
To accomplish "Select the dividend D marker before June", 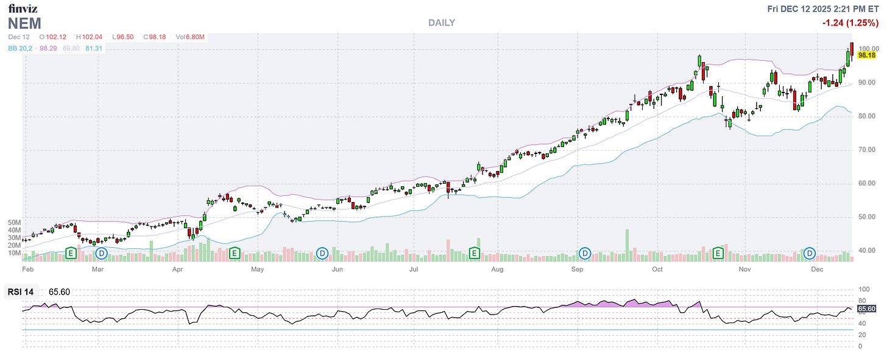I will [x=323, y=252].
